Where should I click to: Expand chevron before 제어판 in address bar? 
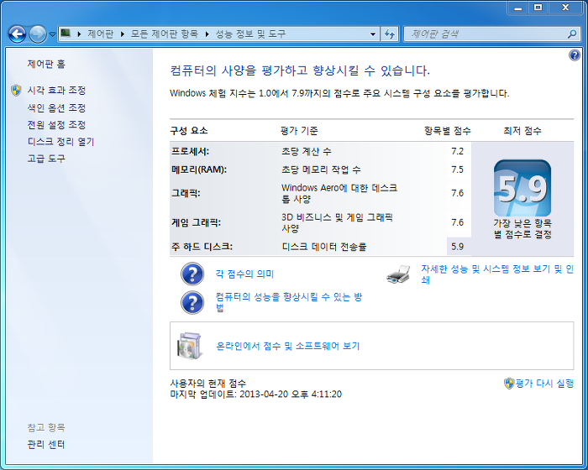coord(79,34)
